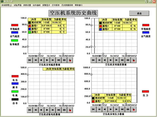This screenshot has width=157, height=117.
Task: Open the 参数设置 menu
Action: (27, 5)
